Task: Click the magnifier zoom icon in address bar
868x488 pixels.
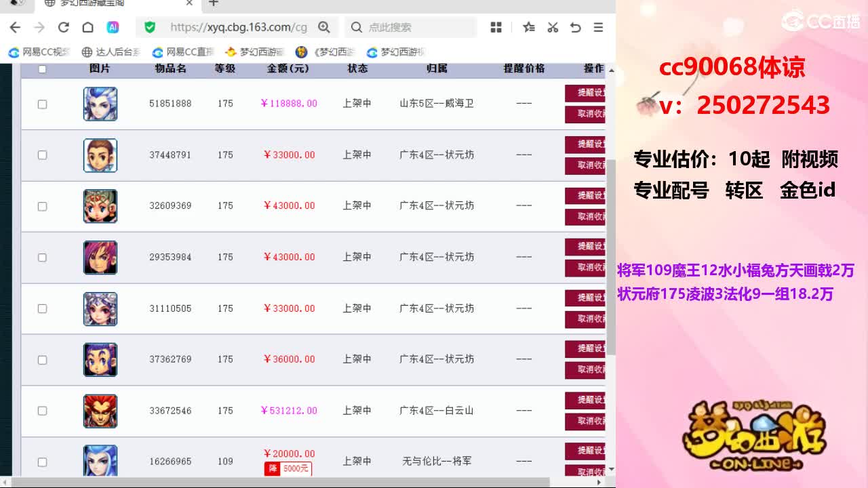Action: pos(324,27)
